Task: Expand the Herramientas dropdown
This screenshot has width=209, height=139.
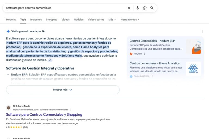Action: (x=130, y=20)
